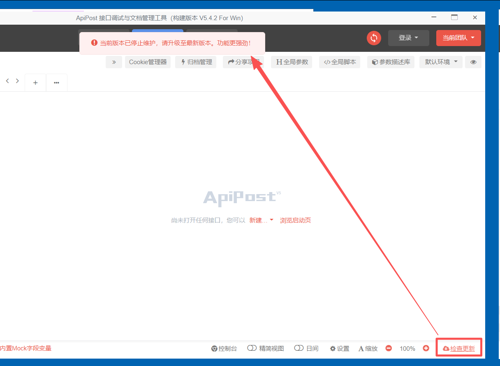The width and height of the screenshot is (500, 366).
Task: Expand the 当前团队 dropdown
Action: [458, 38]
